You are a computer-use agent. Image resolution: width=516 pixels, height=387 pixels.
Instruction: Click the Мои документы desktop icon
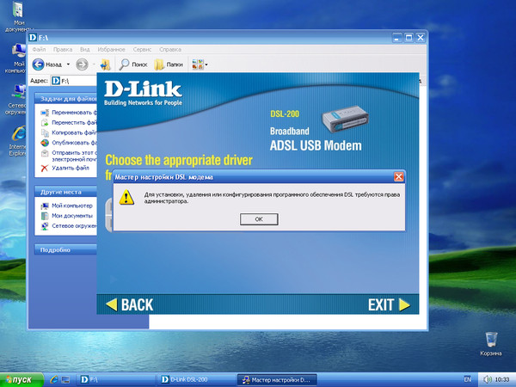(x=18, y=16)
